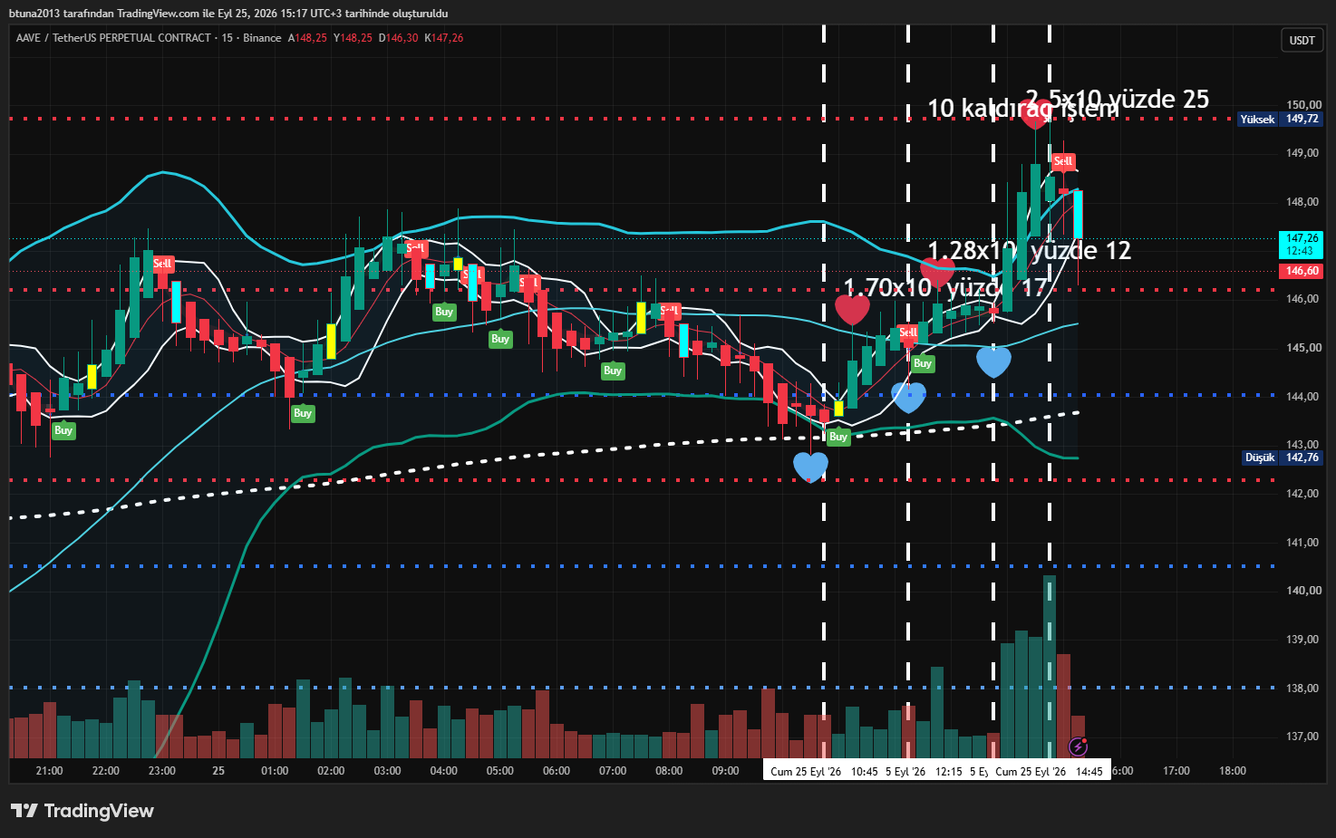Select the '10 kaldıraç işlem' annotation

pos(1022,109)
